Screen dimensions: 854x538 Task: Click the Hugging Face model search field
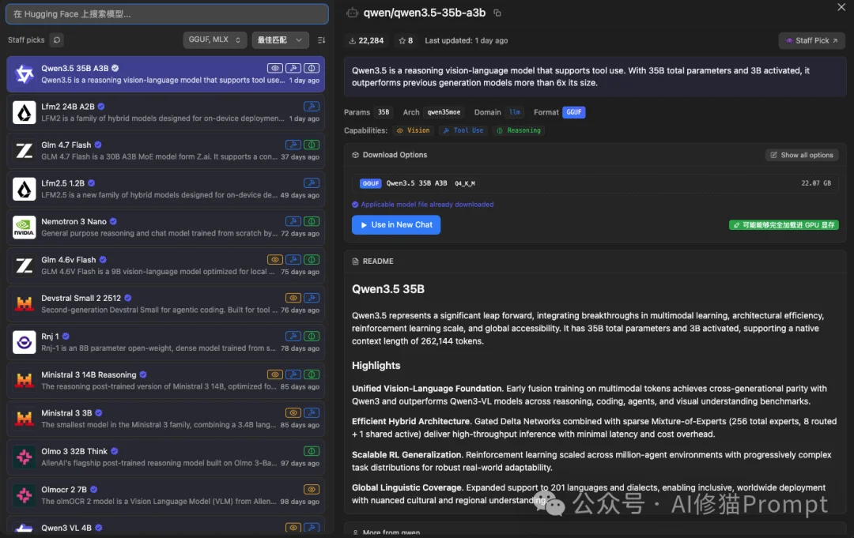click(168, 14)
